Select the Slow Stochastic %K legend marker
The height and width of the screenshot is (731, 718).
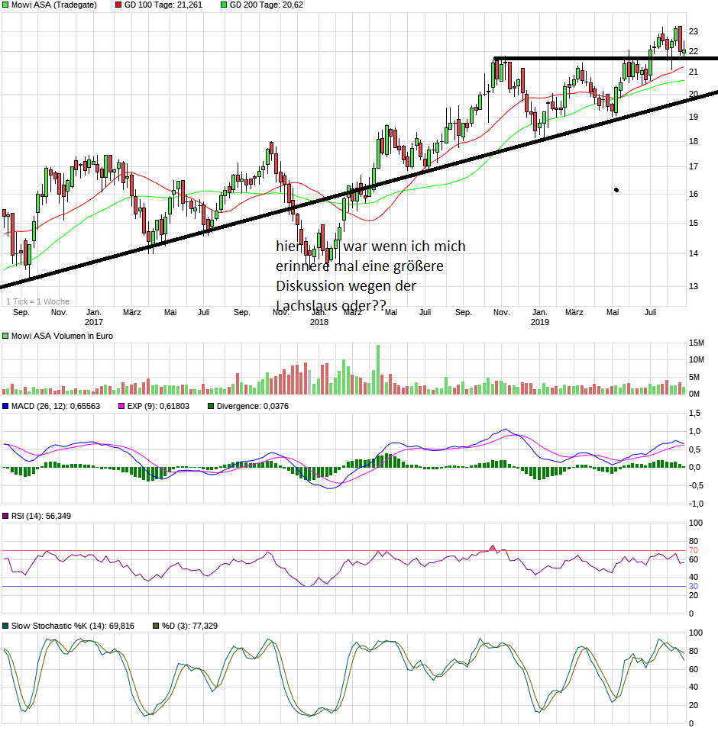point(5,626)
